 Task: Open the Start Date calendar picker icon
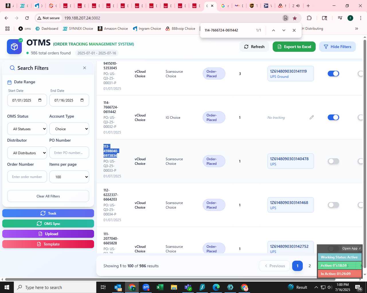[40, 100]
